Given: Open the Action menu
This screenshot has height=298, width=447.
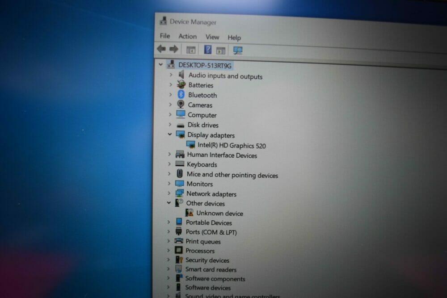Looking at the screenshot, I should 188,37.
